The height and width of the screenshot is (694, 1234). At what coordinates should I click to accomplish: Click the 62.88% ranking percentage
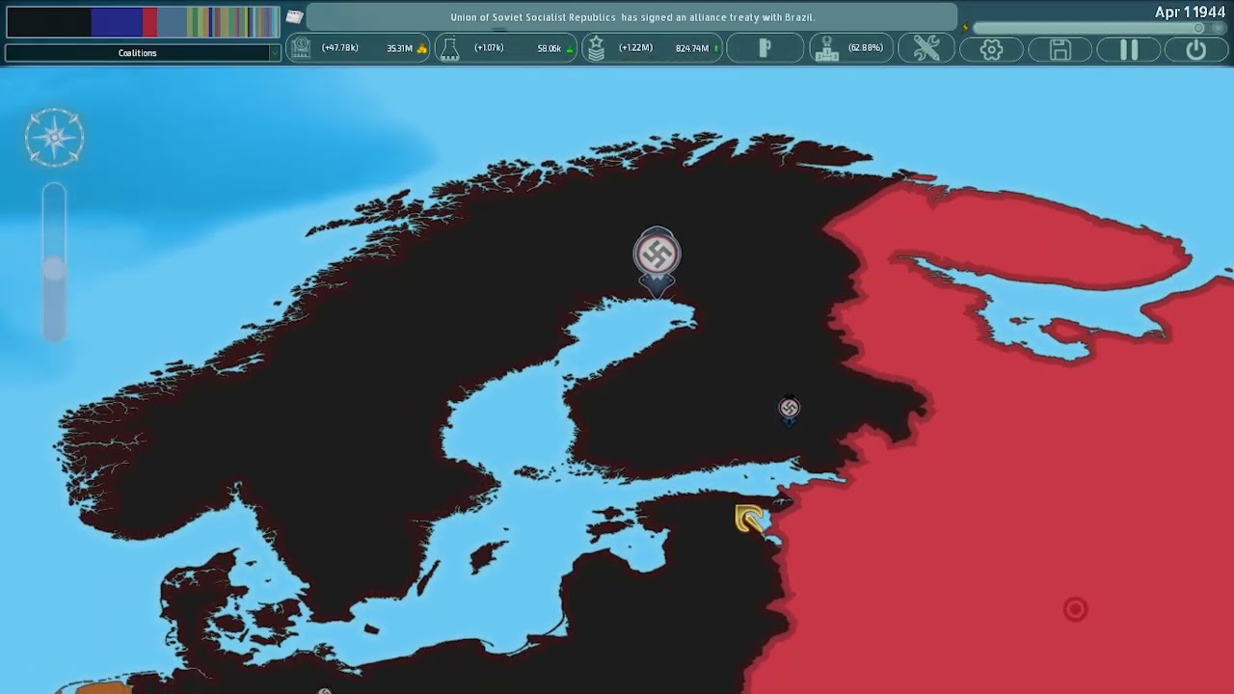point(866,48)
